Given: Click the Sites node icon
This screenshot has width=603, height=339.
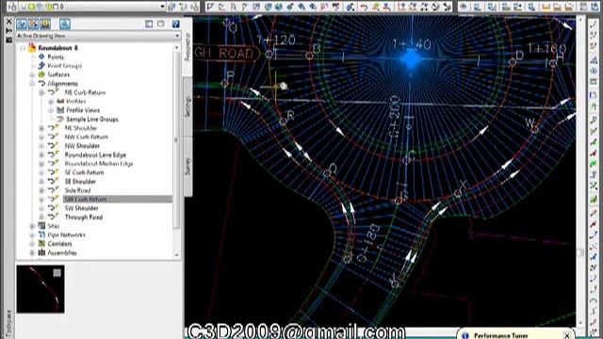Looking at the screenshot, I should (41, 226).
